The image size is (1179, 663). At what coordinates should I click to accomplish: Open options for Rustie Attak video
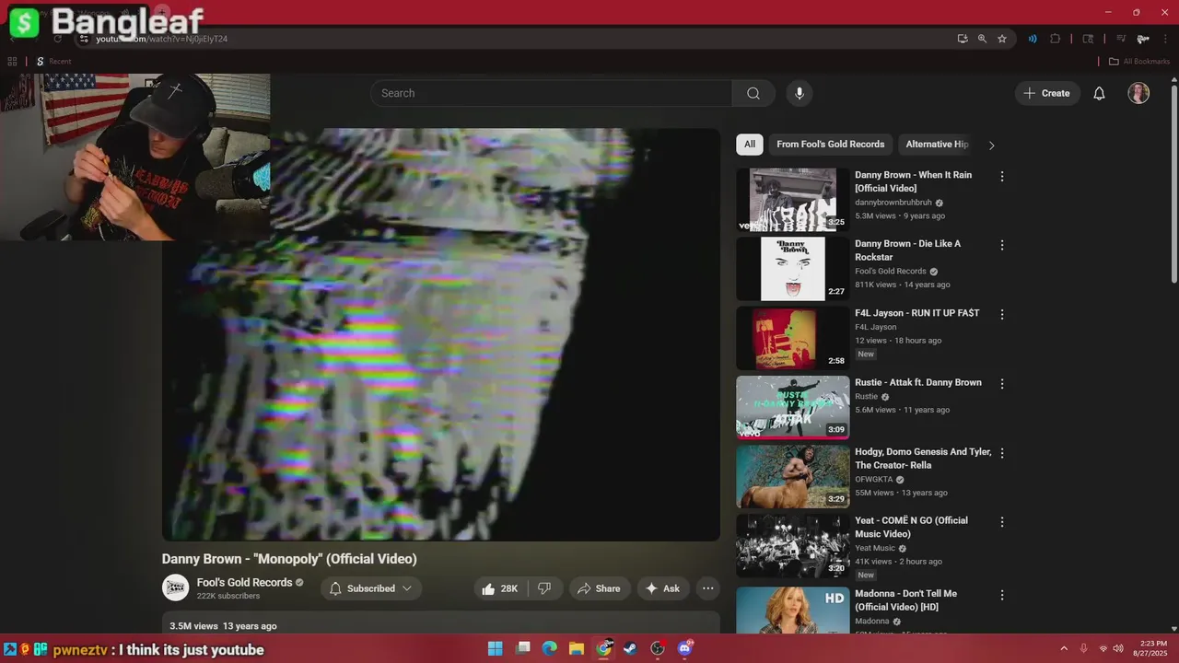click(x=1002, y=384)
